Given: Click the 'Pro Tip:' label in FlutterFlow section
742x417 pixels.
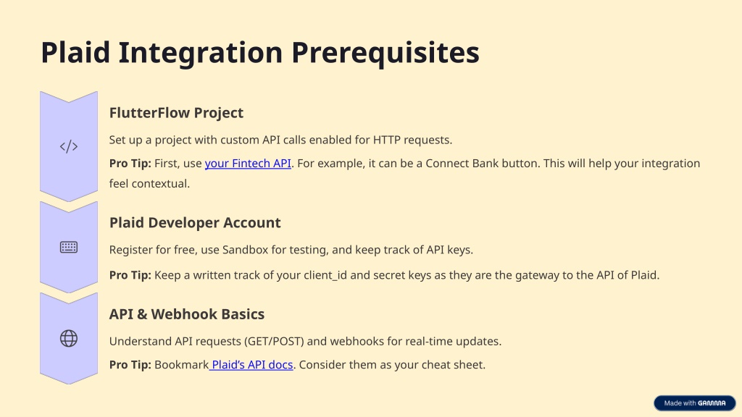Looking at the screenshot, I should (x=130, y=164).
